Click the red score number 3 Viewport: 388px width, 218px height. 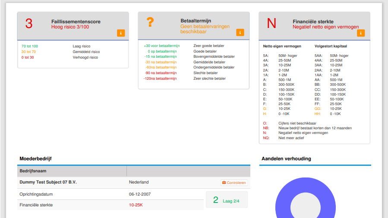(29, 24)
